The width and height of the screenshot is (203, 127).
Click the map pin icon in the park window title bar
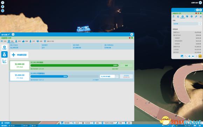tap(13, 34)
